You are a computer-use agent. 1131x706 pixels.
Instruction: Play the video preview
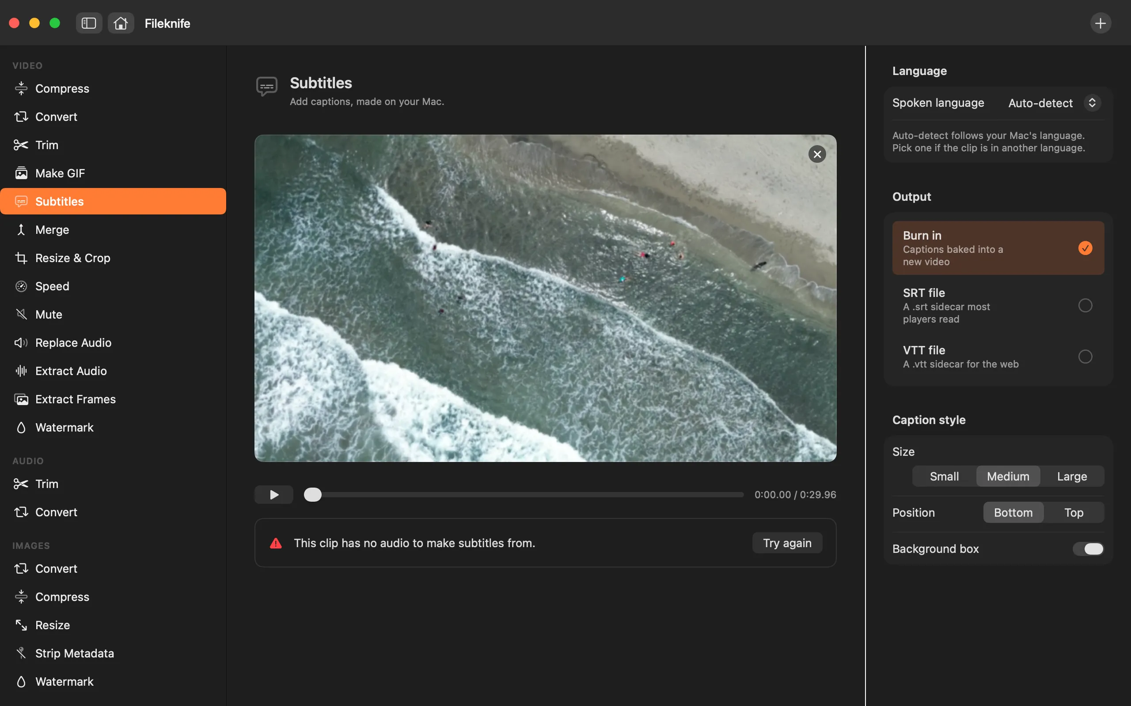pos(273,495)
